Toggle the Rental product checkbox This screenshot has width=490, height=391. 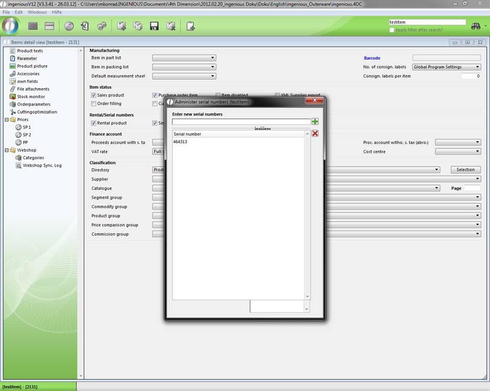point(93,123)
